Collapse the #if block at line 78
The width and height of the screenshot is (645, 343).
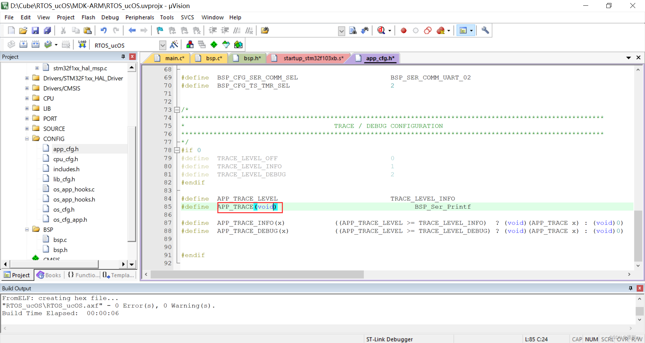pyautogui.click(x=177, y=150)
